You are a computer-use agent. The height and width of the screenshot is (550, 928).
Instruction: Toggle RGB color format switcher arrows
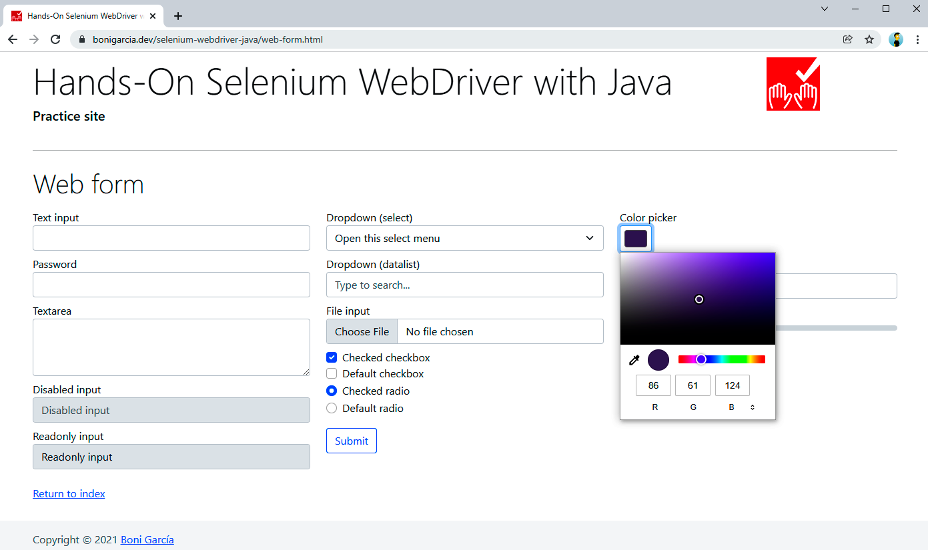tap(753, 407)
